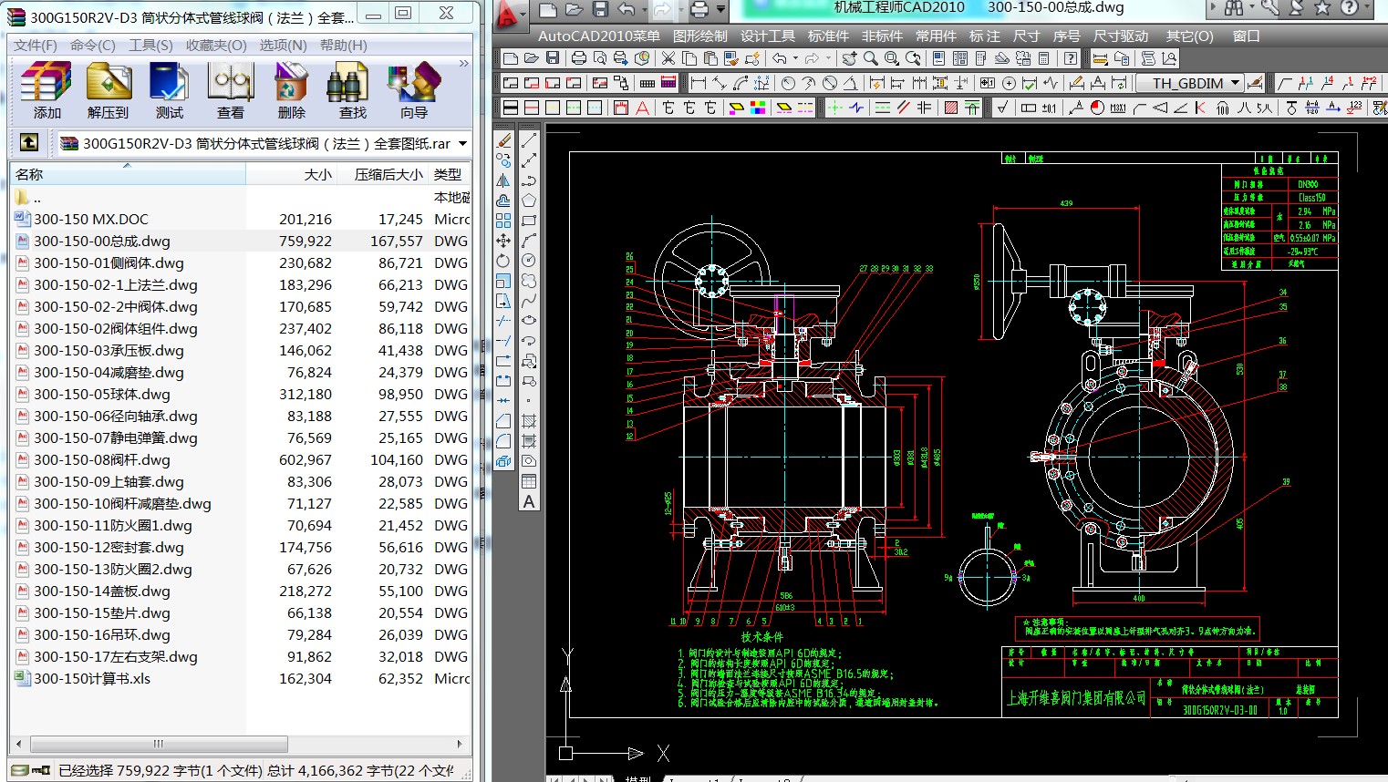Select the Polygon tool in Draw toolbar
1388x782 pixels.
(x=529, y=201)
